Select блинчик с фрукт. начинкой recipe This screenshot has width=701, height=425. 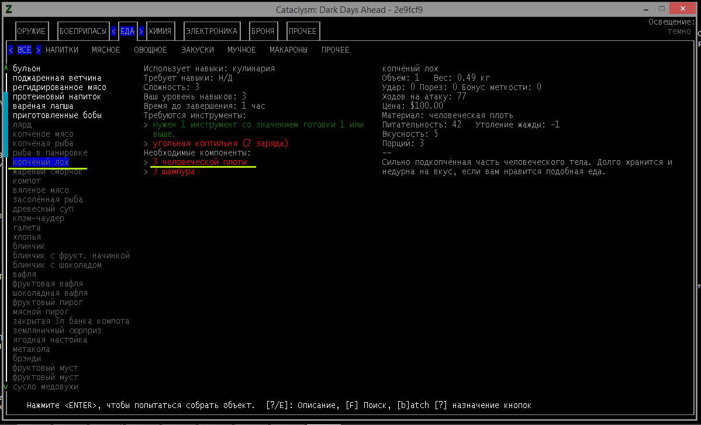[x=71, y=255]
